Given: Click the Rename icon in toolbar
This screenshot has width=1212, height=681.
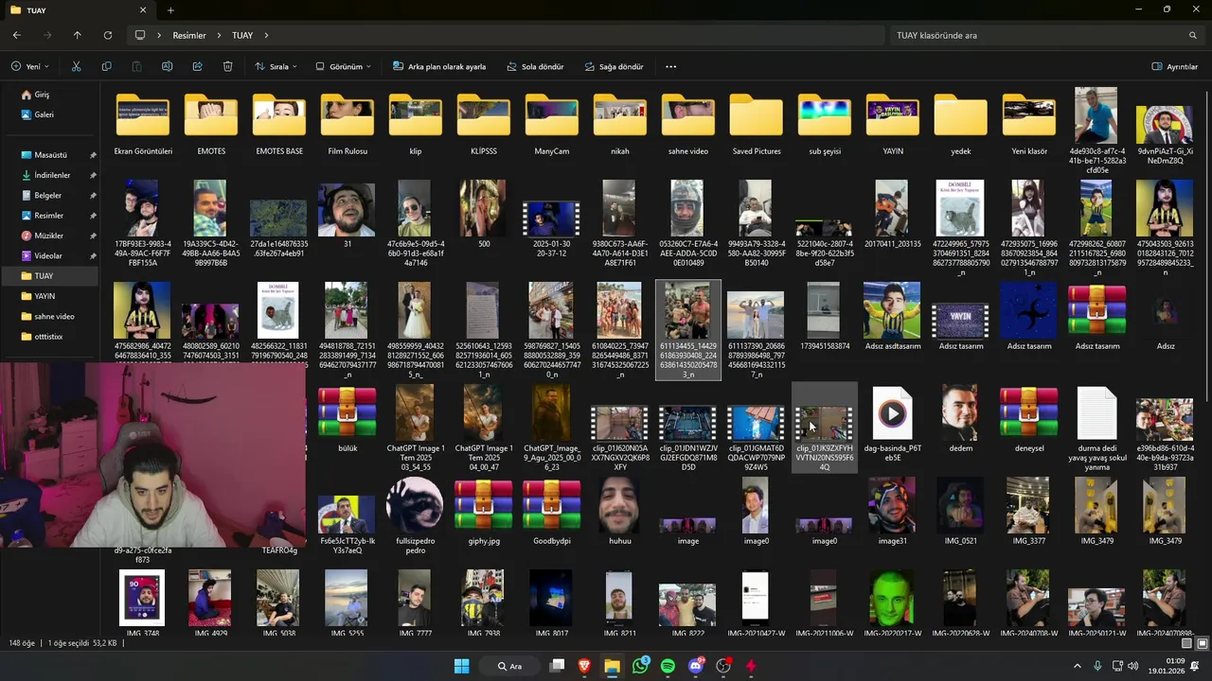Looking at the screenshot, I should pyautogui.click(x=167, y=67).
